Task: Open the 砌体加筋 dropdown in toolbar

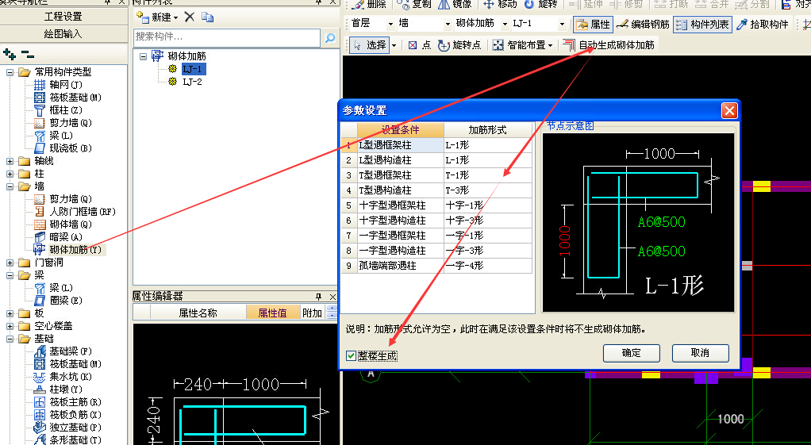Action: click(x=505, y=24)
